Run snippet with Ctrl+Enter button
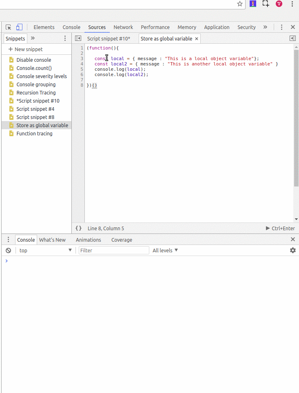This screenshot has height=393, width=299. (280, 228)
